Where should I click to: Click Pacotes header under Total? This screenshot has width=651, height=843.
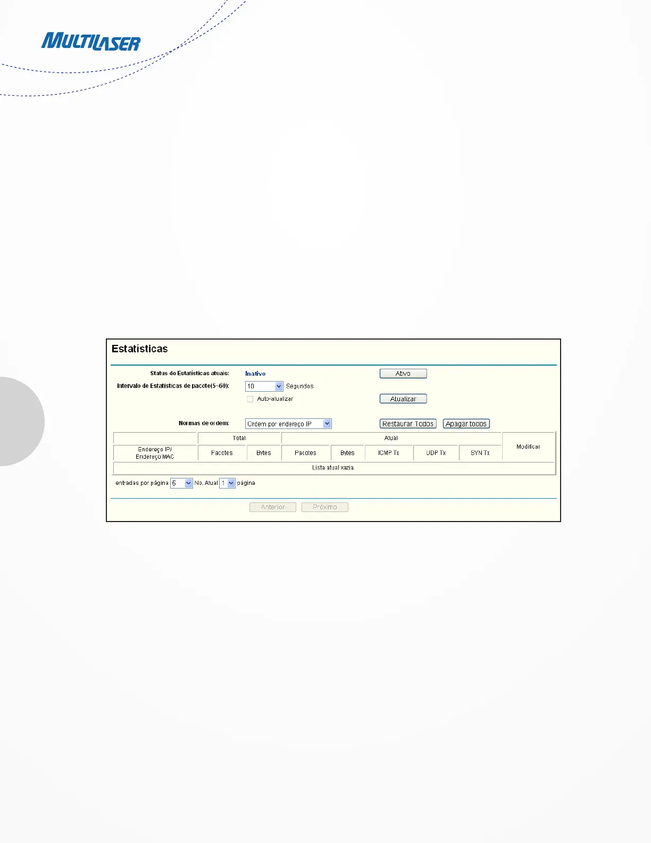point(222,453)
